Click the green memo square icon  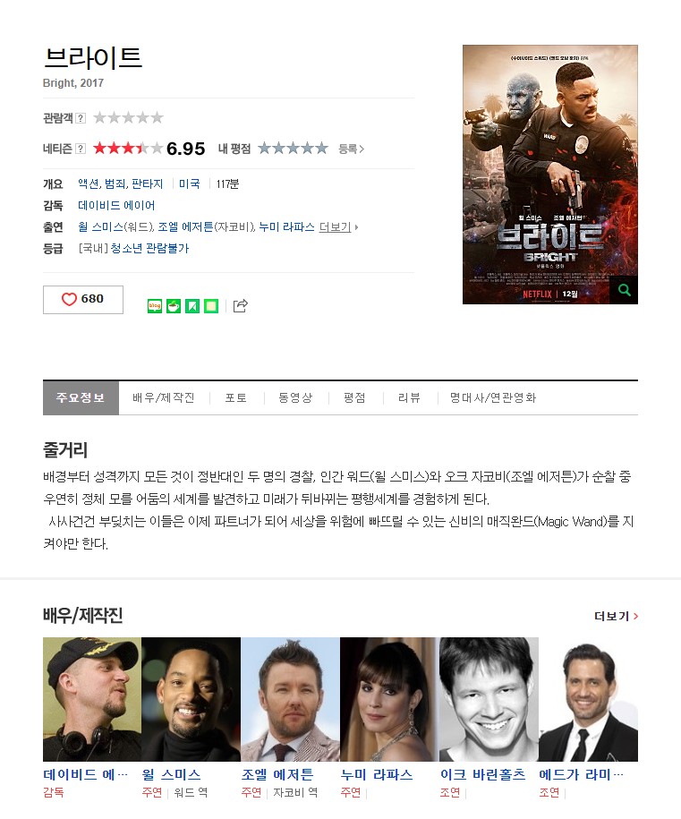(x=211, y=306)
